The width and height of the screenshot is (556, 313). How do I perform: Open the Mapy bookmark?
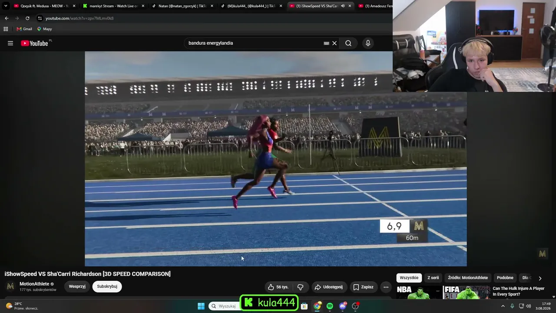click(x=44, y=29)
